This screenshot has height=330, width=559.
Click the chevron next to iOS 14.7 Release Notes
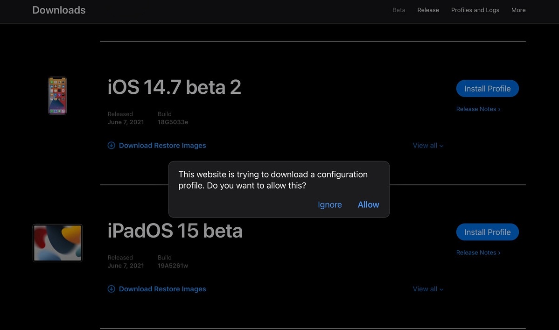pyautogui.click(x=499, y=109)
